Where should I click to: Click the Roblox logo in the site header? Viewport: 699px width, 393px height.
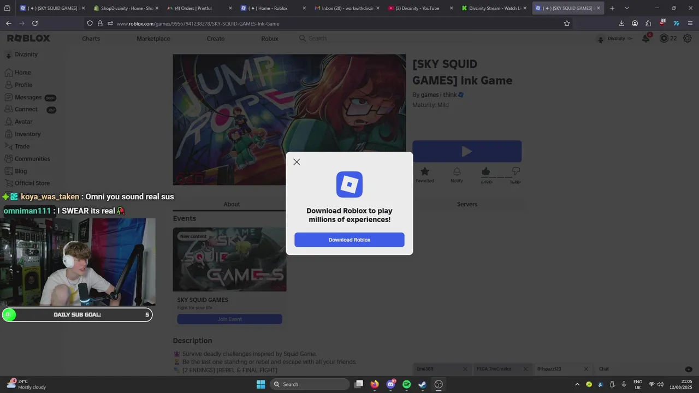[28, 38]
